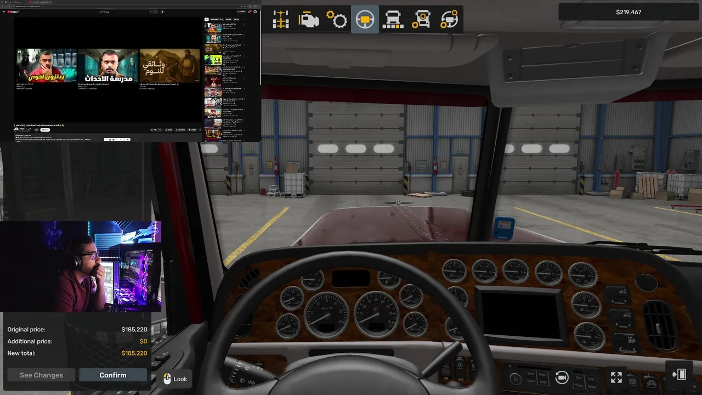Open the truck-with-wheels accessories category icon
This screenshot has height=395, width=702.
pyautogui.click(x=421, y=20)
